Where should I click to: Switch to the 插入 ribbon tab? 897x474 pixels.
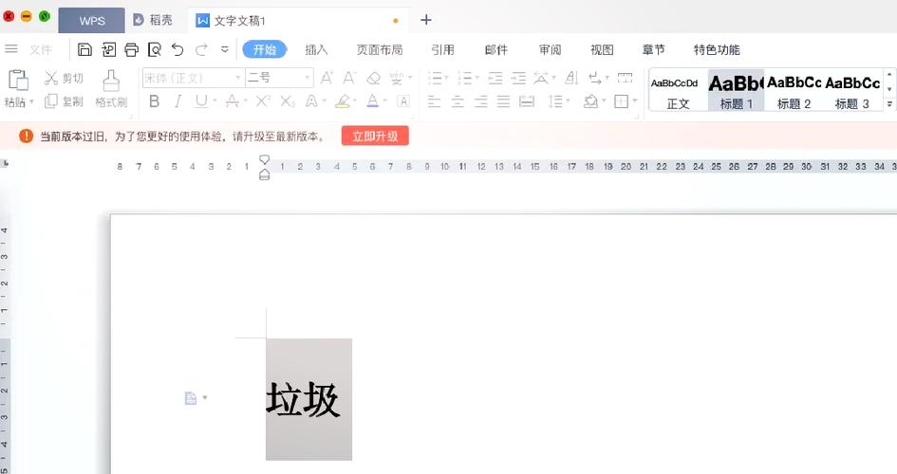316,49
